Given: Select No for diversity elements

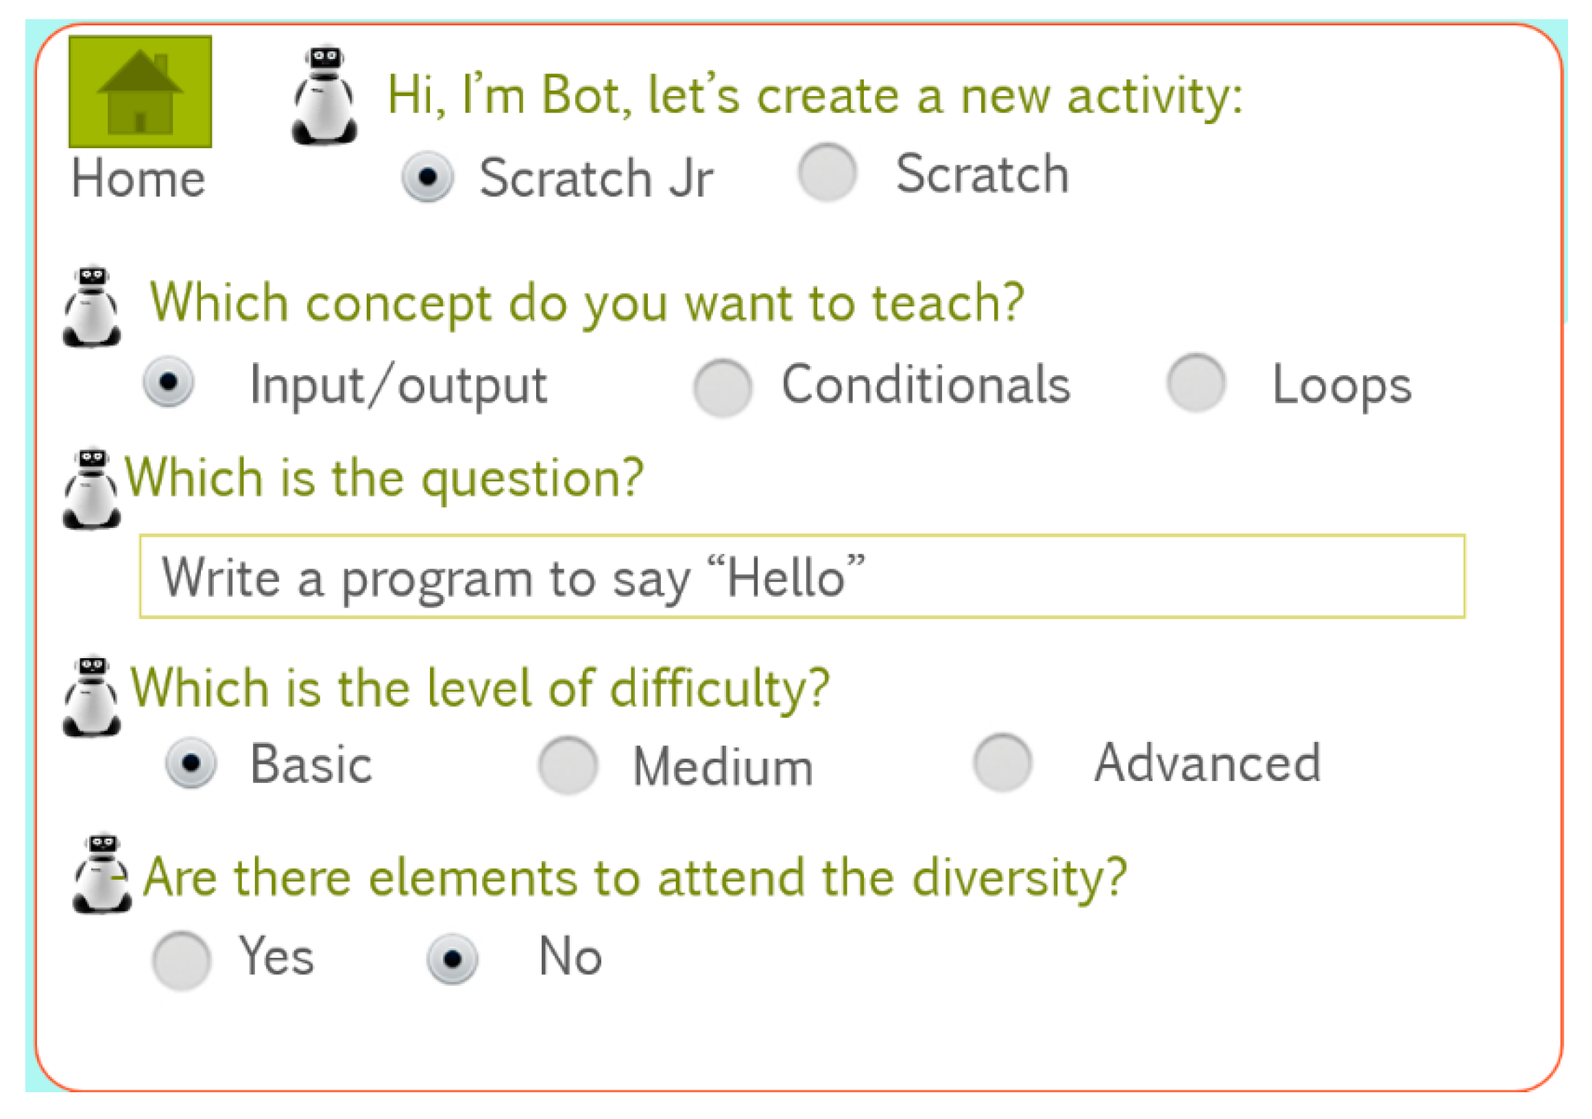Looking at the screenshot, I should coord(452,959).
